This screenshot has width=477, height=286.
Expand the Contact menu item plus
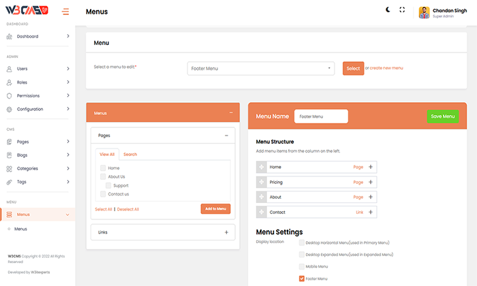371,212
